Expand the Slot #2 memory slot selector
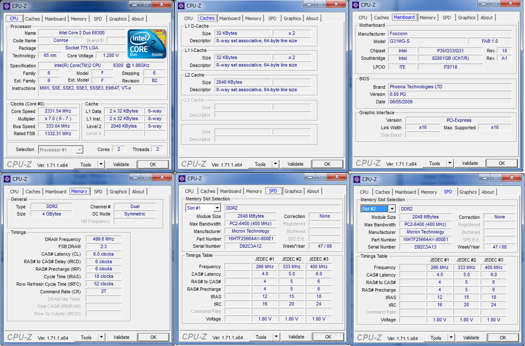 392,209
